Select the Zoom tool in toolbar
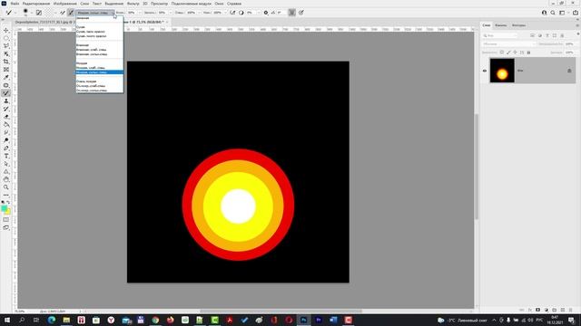Screen dimensions: 581x326 tap(6, 187)
